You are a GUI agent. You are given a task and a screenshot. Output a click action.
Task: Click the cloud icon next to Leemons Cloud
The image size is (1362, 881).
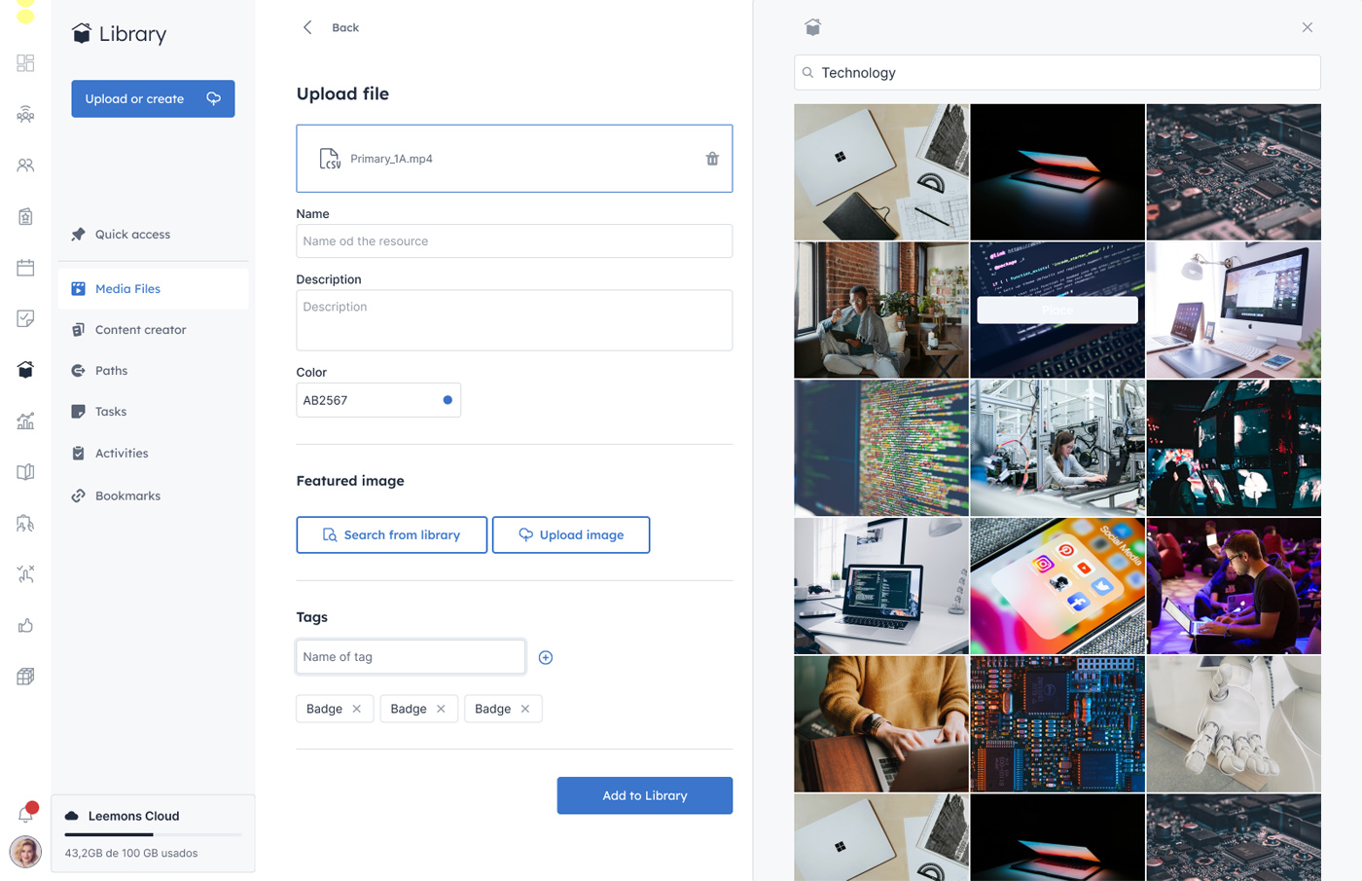72,816
